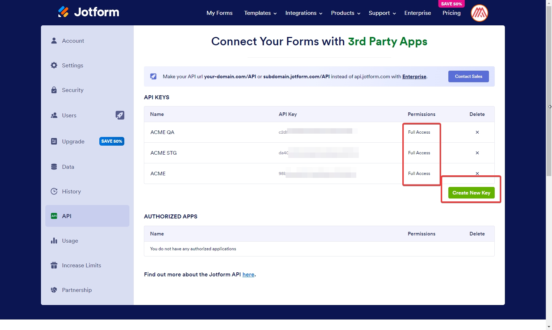Image resolution: width=552 pixels, height=330 pixels.
Task: Click the Usage bar chart icon
Action: pyautogui.click(x=54, y=241)
